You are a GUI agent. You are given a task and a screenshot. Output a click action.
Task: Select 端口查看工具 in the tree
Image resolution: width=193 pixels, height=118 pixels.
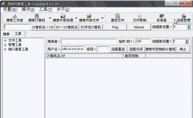(18, 49)
